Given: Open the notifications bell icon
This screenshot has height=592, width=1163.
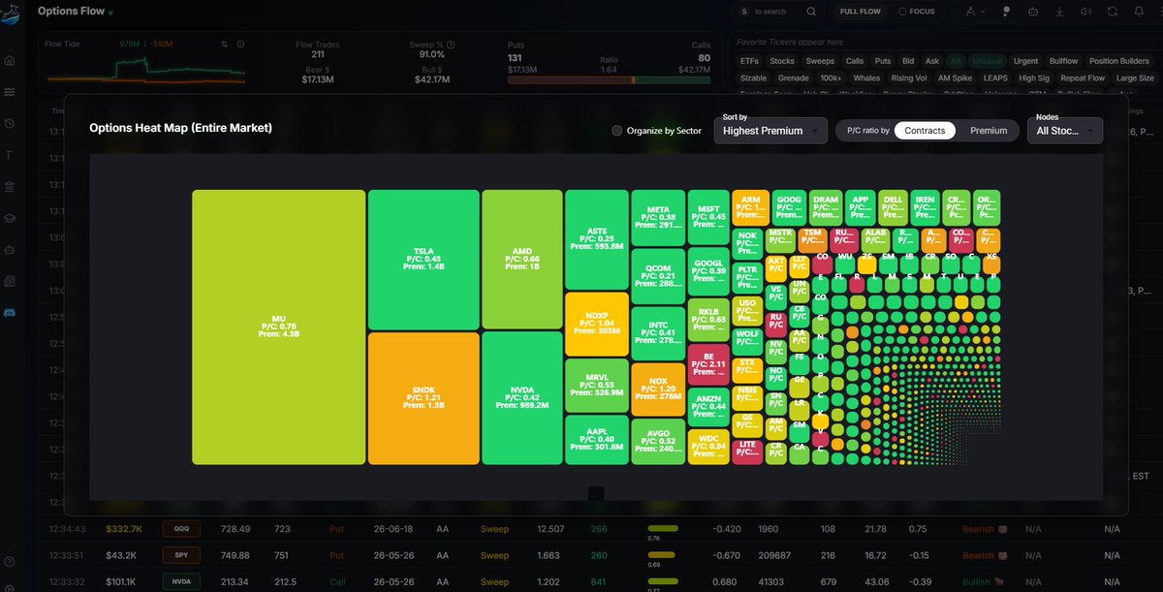Looking at the screenshot, I should pos(1139,12).
